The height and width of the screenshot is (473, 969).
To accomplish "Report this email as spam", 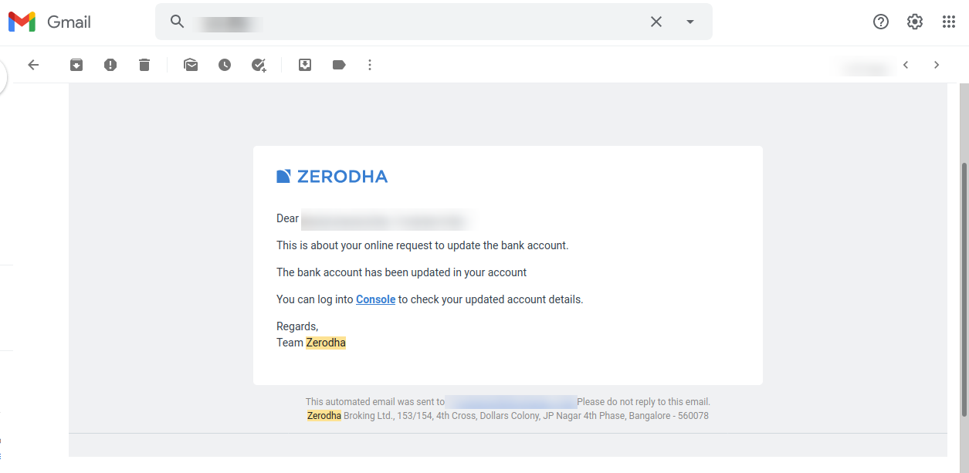I will point(110,65).
